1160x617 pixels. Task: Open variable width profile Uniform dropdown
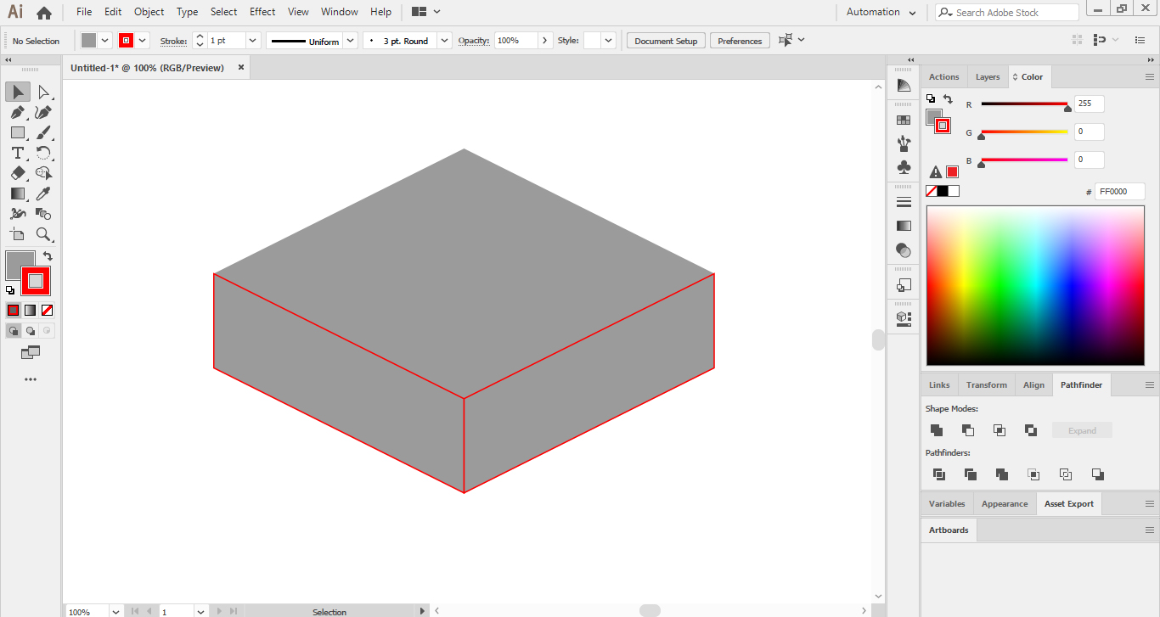click(x=350, y=40)
